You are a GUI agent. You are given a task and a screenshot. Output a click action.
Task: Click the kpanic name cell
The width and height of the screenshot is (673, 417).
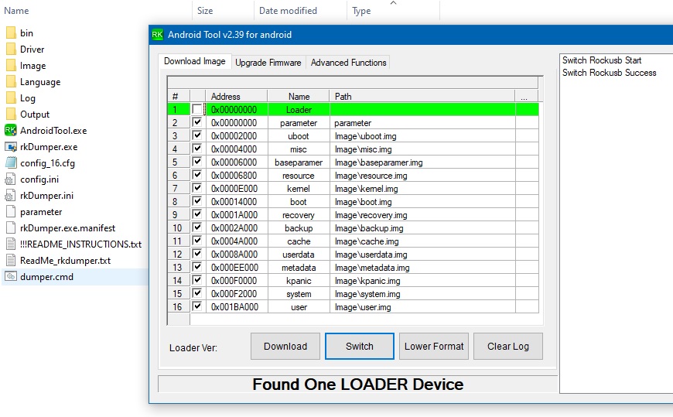(299, 281)
